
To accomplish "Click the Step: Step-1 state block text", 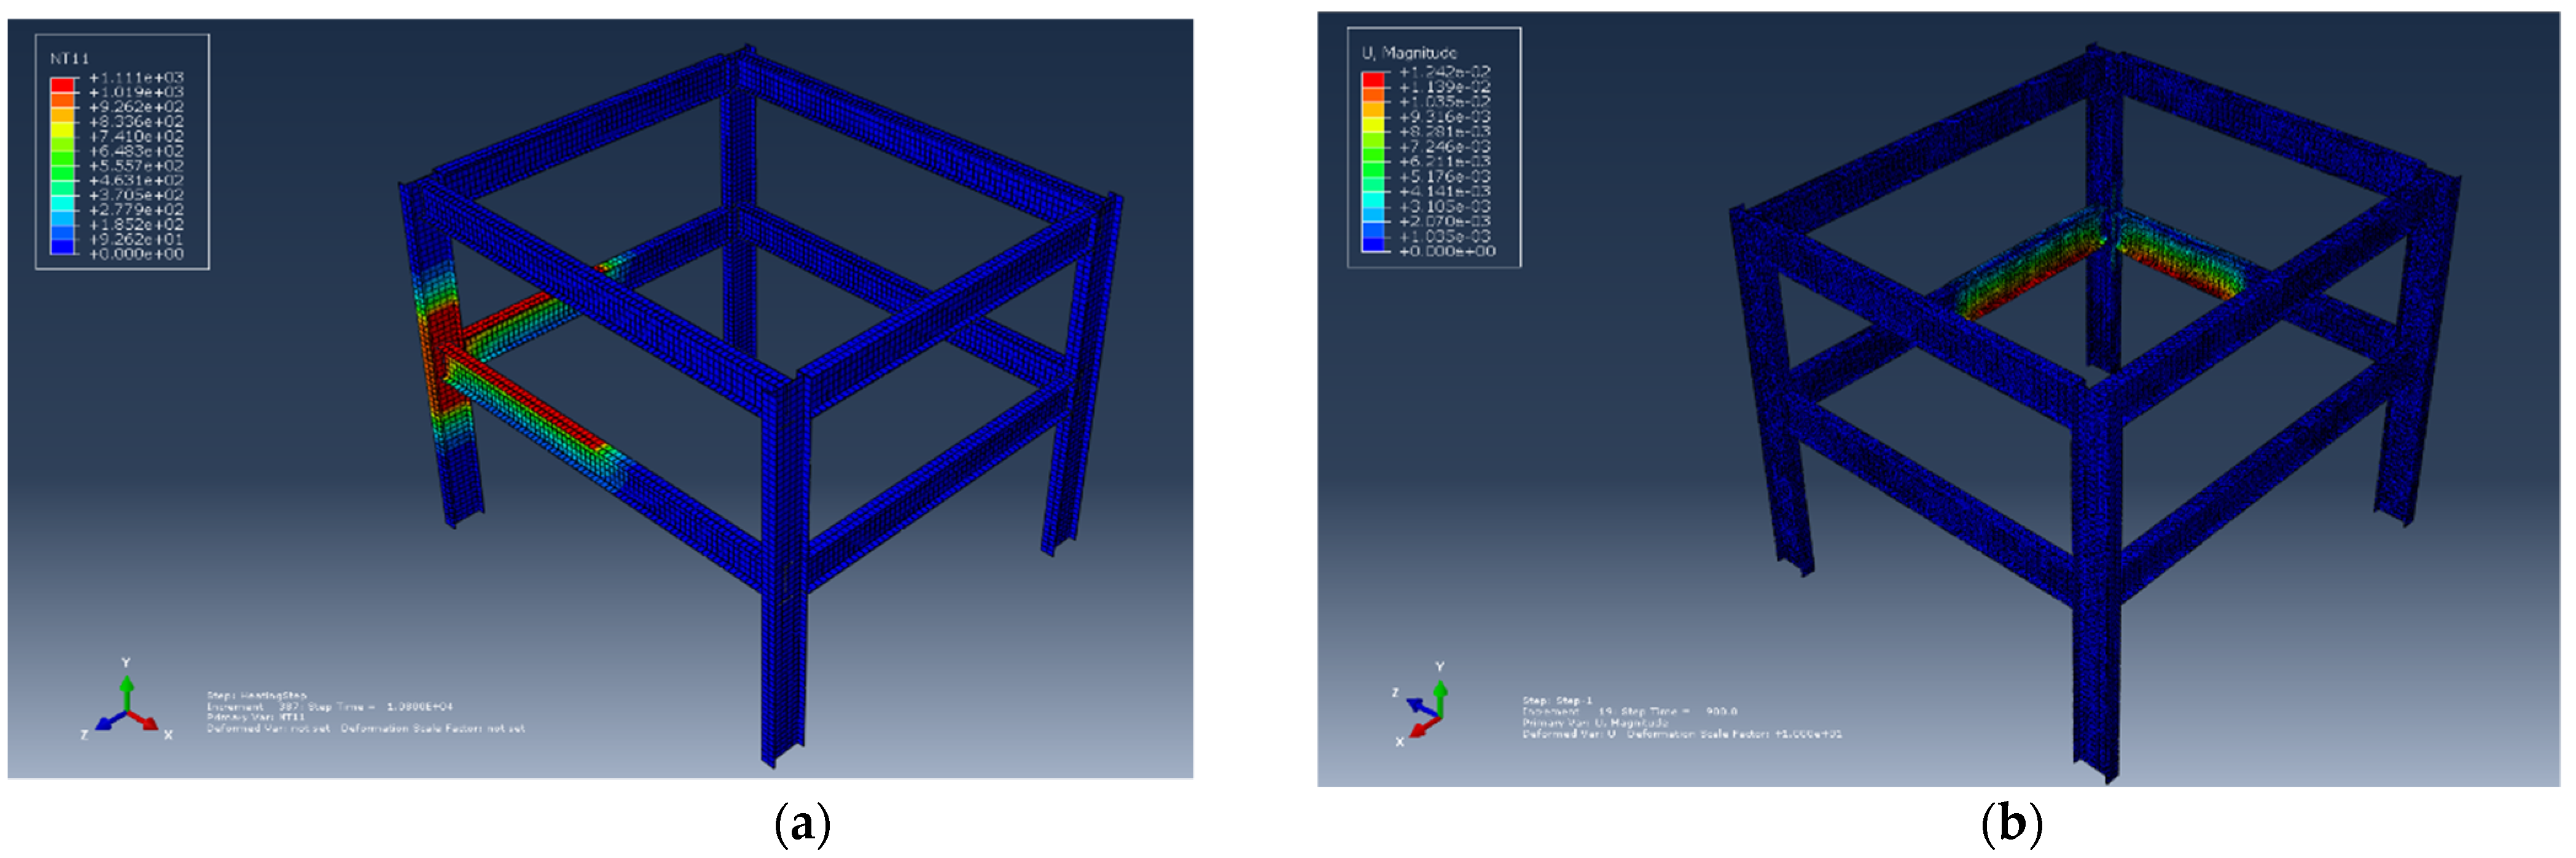I will click(1557, 700).
